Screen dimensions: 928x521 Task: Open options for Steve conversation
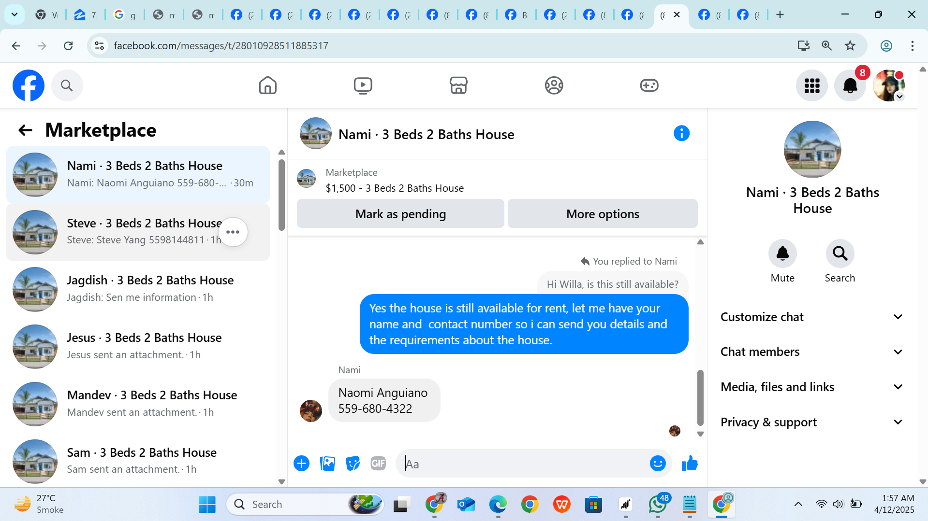[x=233, y=232]
